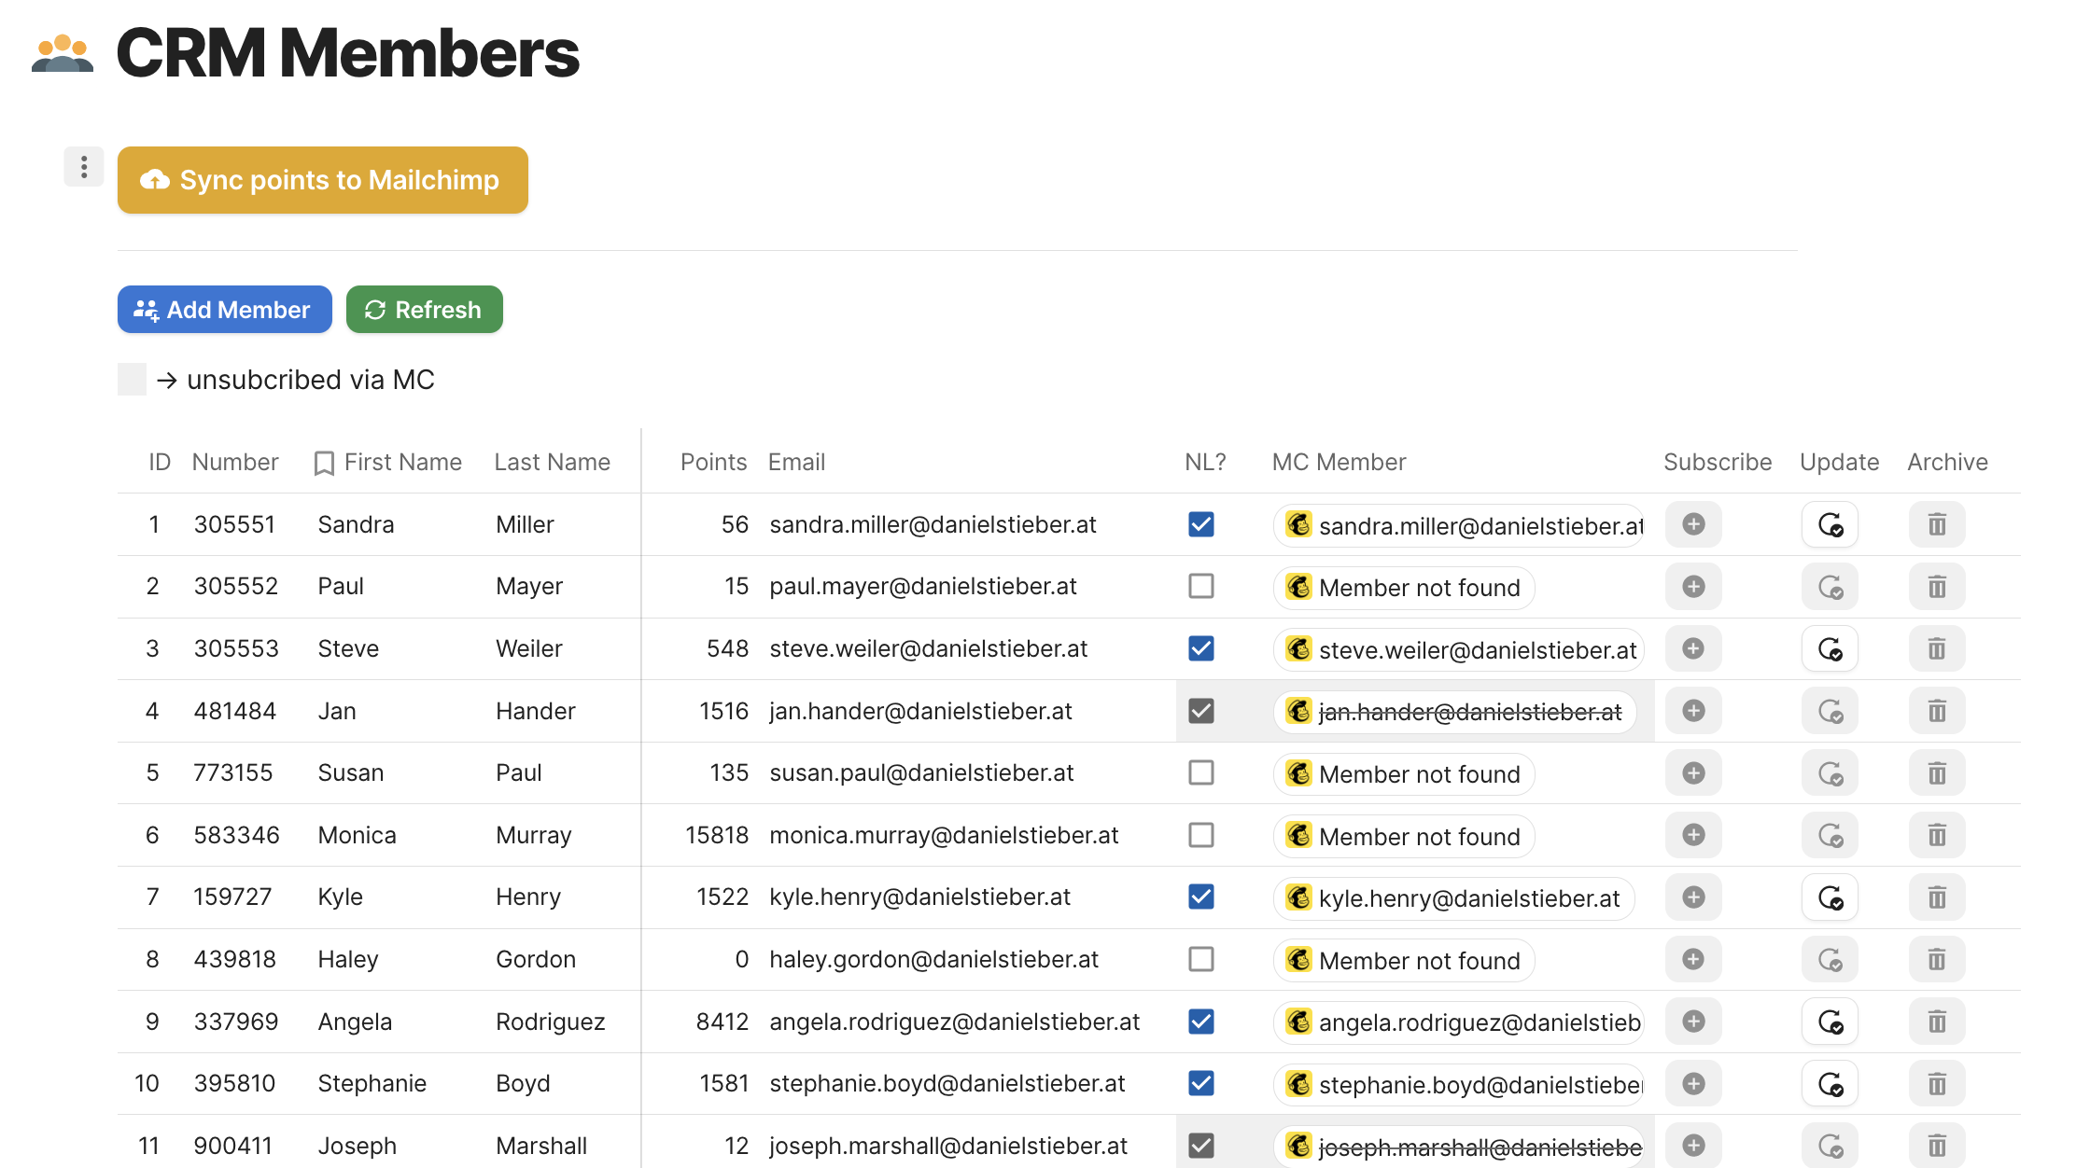
Task: Open Mailchimp chip for Kyle Henry email
Action: (1454, 898)
